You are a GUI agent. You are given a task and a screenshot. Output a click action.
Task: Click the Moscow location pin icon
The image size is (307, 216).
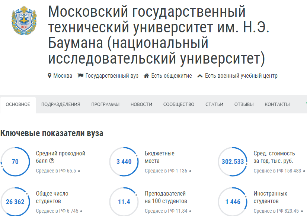[49, 76]
